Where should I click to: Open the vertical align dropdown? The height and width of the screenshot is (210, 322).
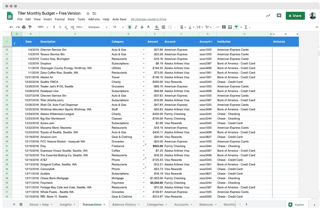point(191,27)
